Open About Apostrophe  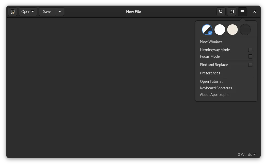(x=214, y=95)
